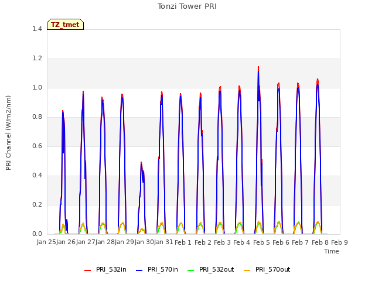
Task: Click the Jan 31 x-axis label
Action: pos(163,242)
